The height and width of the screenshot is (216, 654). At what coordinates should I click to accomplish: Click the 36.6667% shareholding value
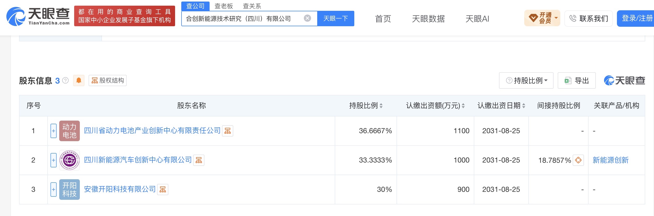pyautogui.click(x=375, y=131)
